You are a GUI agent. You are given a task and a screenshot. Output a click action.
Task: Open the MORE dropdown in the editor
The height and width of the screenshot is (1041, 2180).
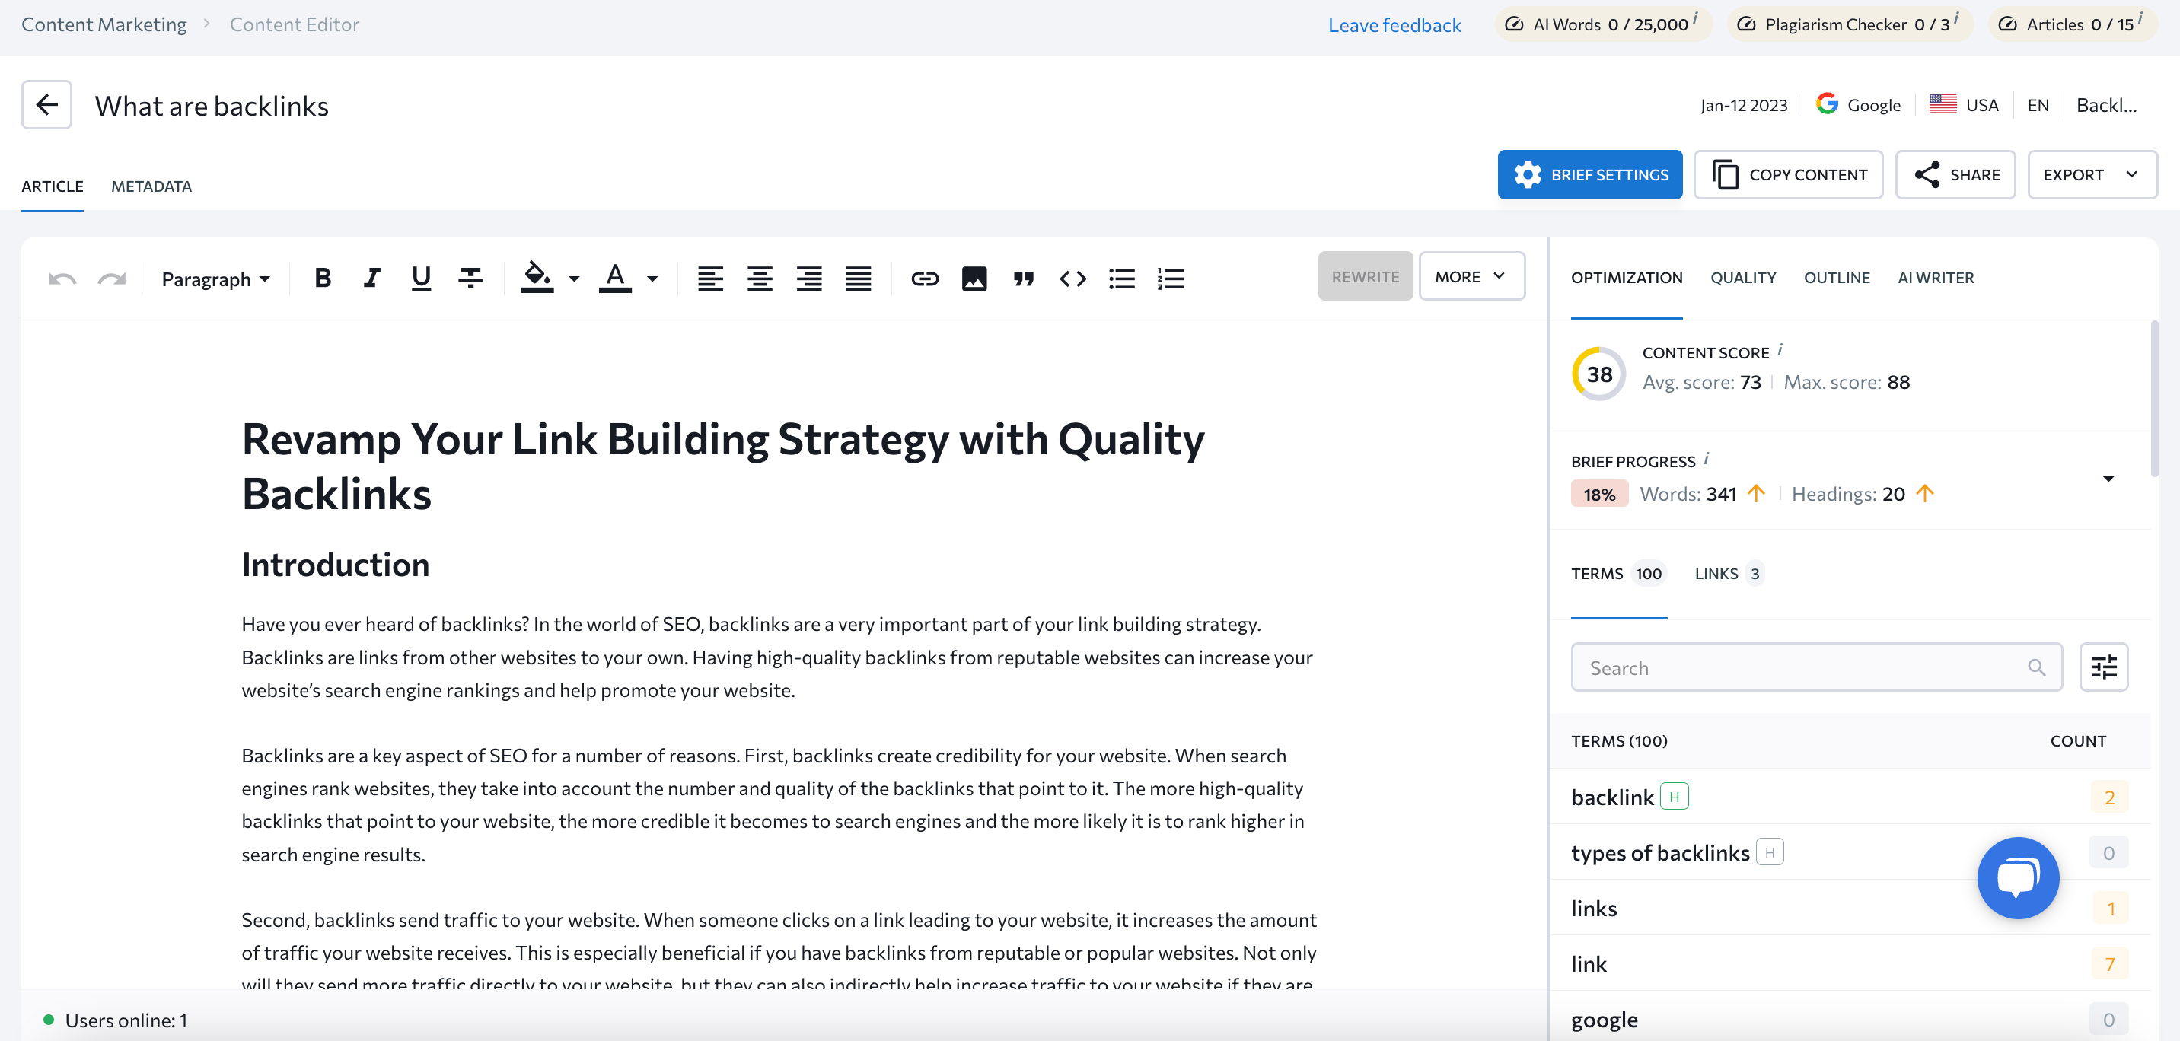1471,276
